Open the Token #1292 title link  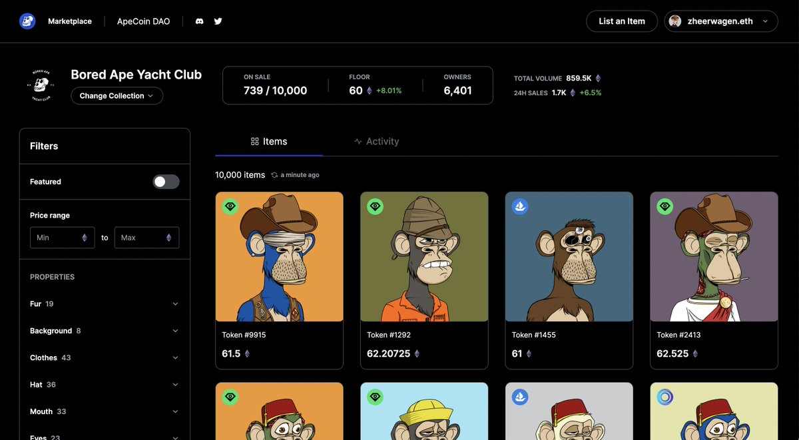click(x=389, y=335)
